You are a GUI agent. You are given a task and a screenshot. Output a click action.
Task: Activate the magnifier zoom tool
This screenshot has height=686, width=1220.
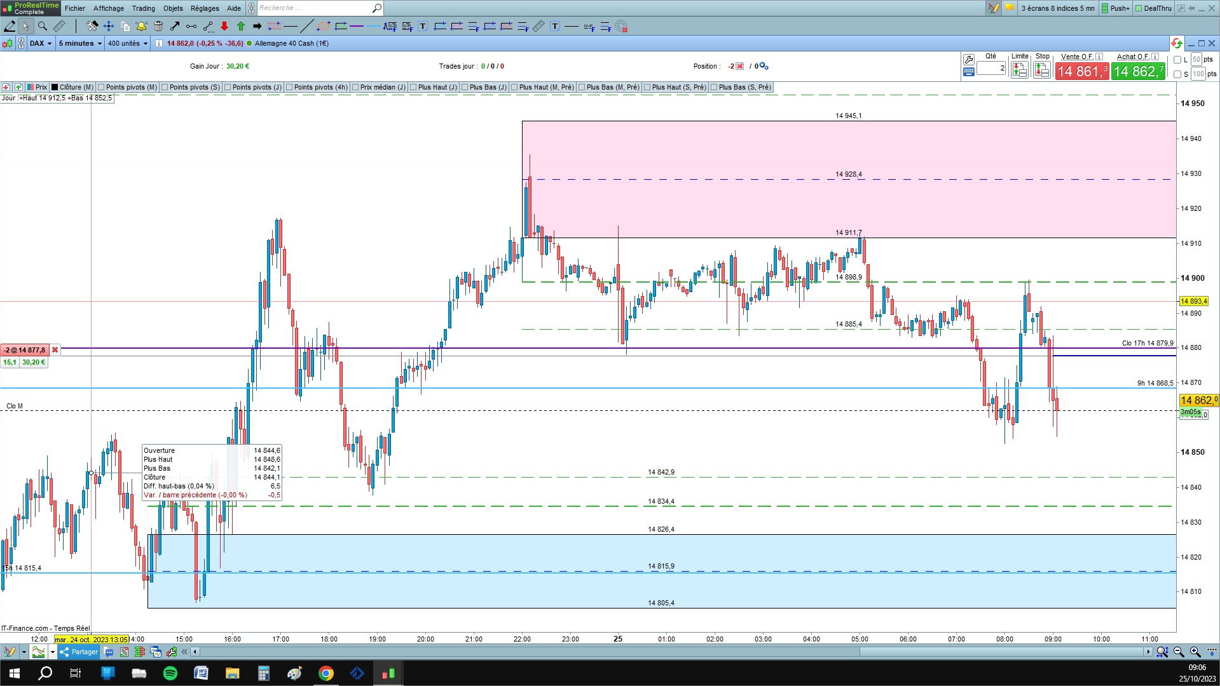43,26
